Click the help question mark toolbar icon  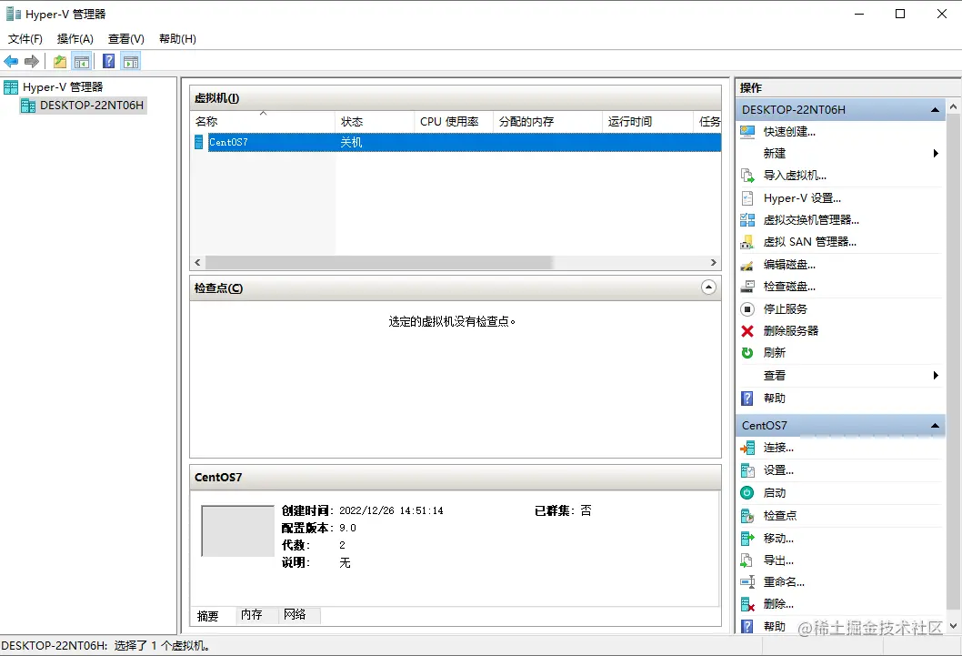click(108, 61)
